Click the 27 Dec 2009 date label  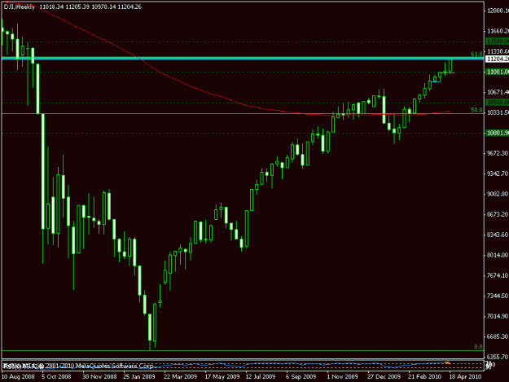tap(384, 376)
